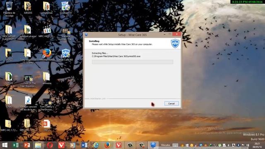Open the Windows Start button
The height and width of the screenshot is (149, 265).
(x=5, y=145)
